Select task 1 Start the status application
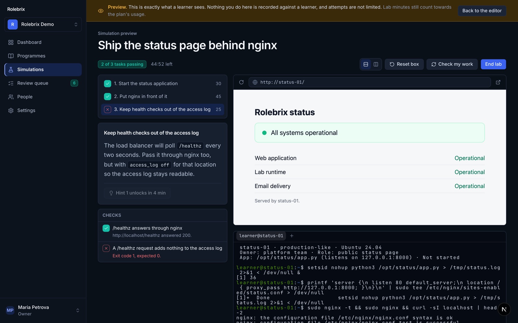Image resolution: width=518 pixels, height=323 pixels. click(x=163, y=84)
